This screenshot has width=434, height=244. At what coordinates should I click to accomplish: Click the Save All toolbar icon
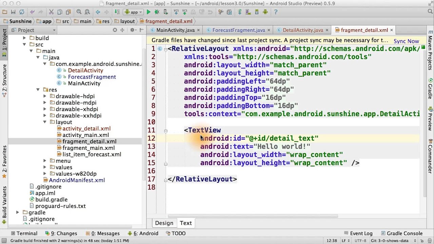point(13,12)
